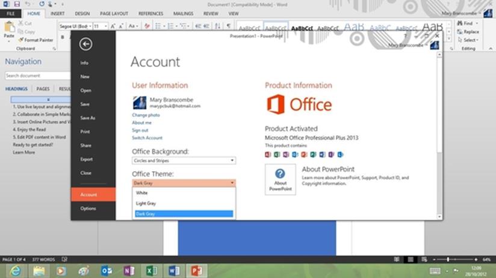This screenshot has width=496, height=278.
Task: Expand the Multilevel List dropdown in Word
Action: [x=188, y=26]
